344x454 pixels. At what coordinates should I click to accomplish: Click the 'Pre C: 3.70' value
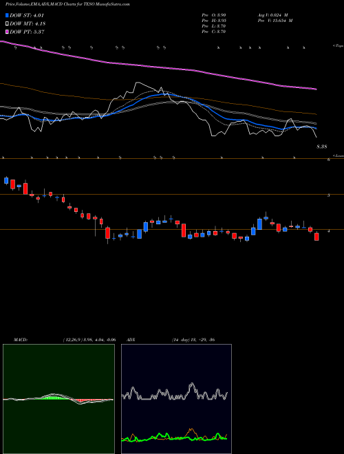click(x=214, y=32)
